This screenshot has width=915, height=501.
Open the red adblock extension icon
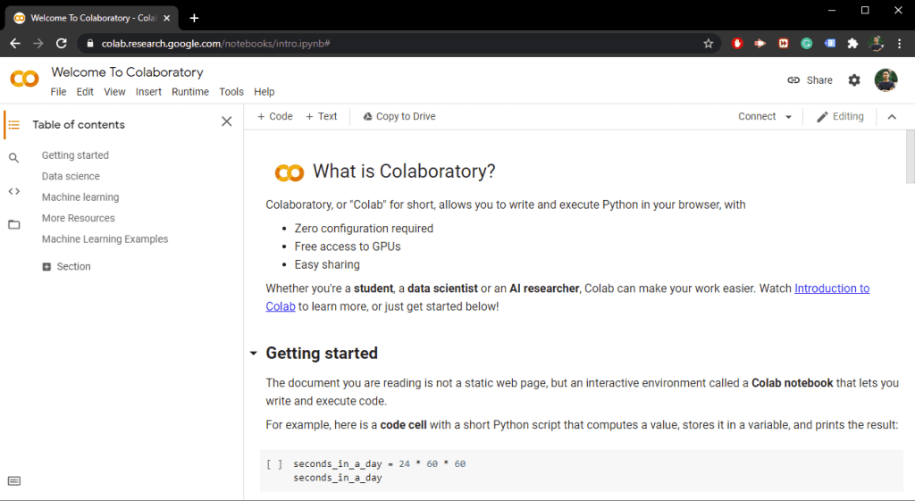(737, 44)
